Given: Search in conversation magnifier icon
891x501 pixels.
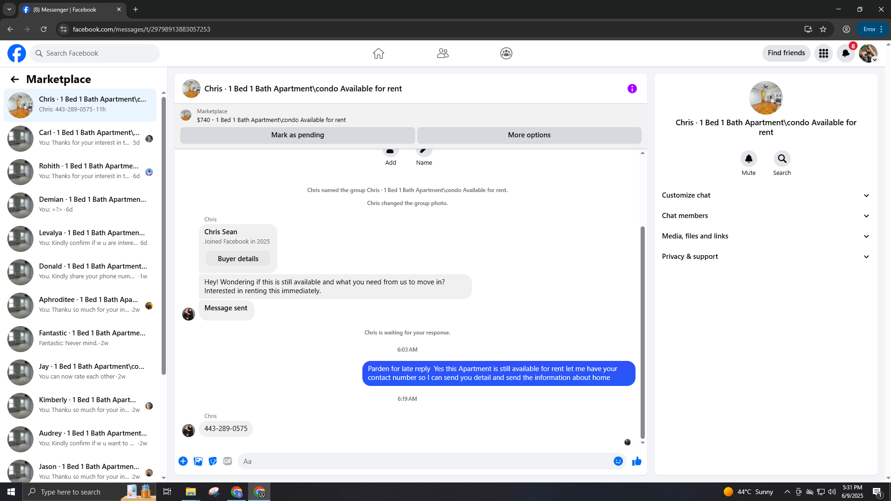Looking at the screenshot, I should (782, 159).
